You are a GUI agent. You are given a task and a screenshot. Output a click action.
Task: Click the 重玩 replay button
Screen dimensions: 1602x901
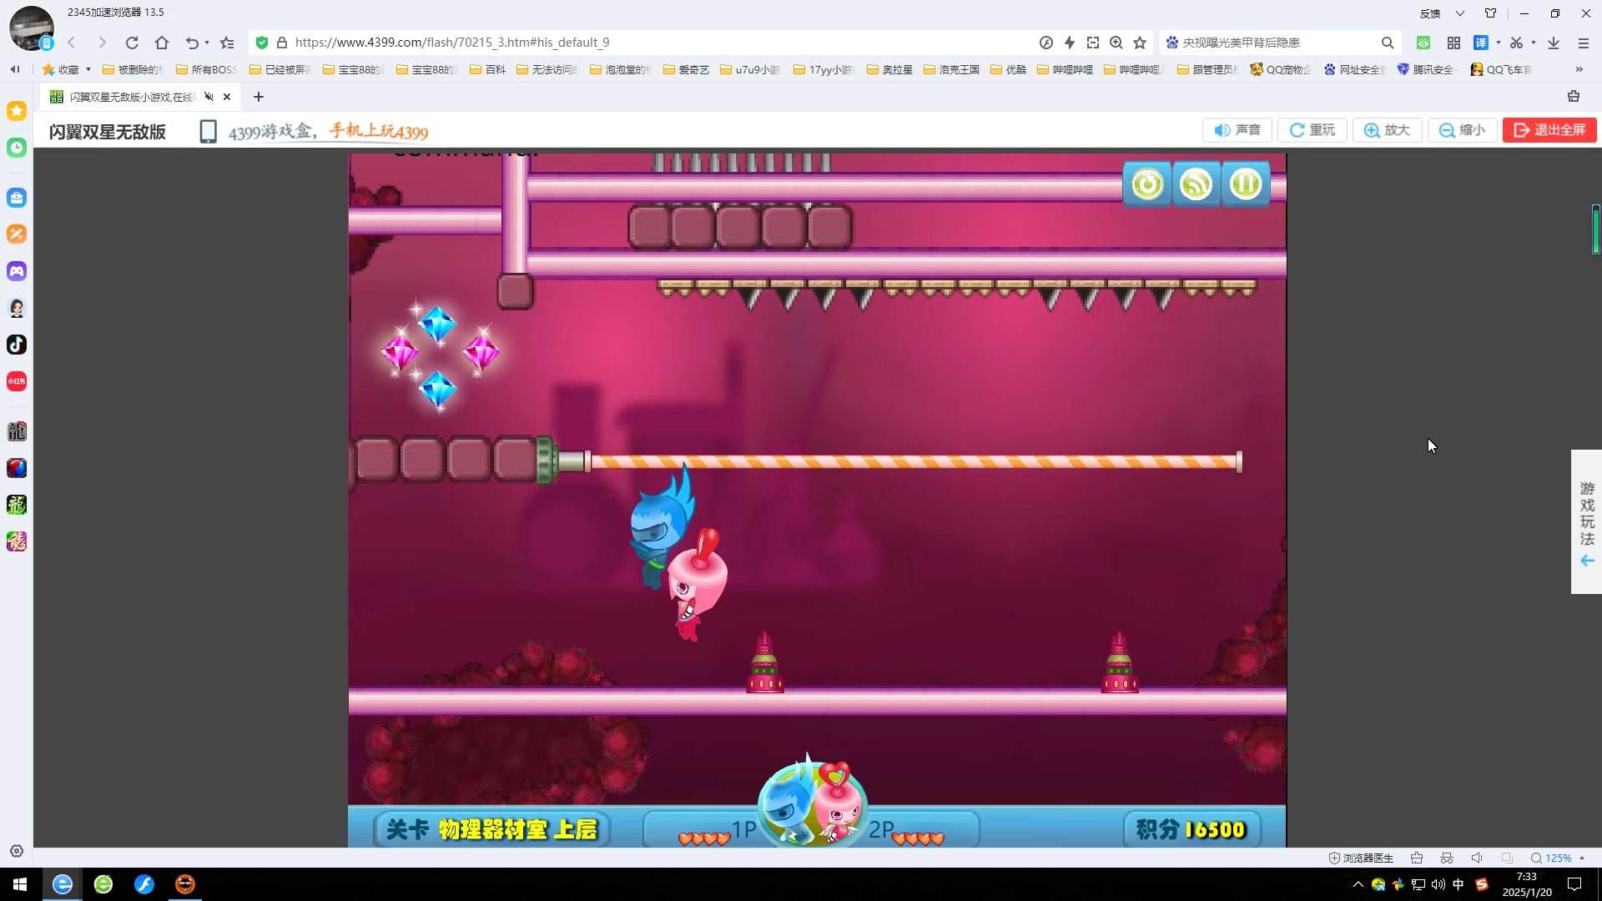(x=1312, y=130)
